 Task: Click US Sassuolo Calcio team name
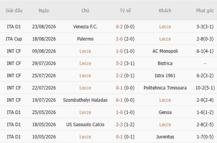pos(85,125)
